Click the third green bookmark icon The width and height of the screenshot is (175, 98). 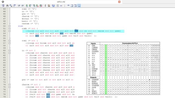pos(34,5)
